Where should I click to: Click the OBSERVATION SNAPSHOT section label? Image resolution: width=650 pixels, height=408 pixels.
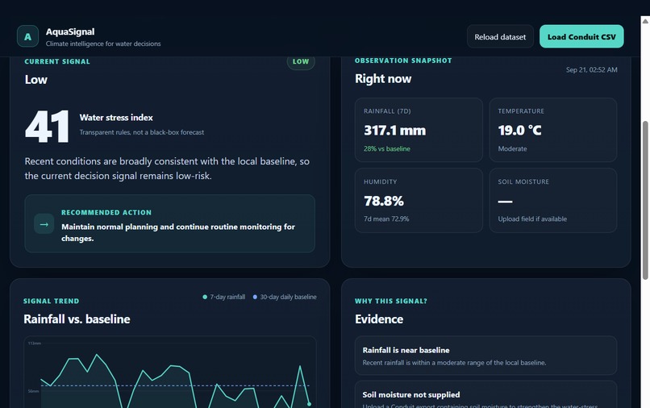pos(403,60)
